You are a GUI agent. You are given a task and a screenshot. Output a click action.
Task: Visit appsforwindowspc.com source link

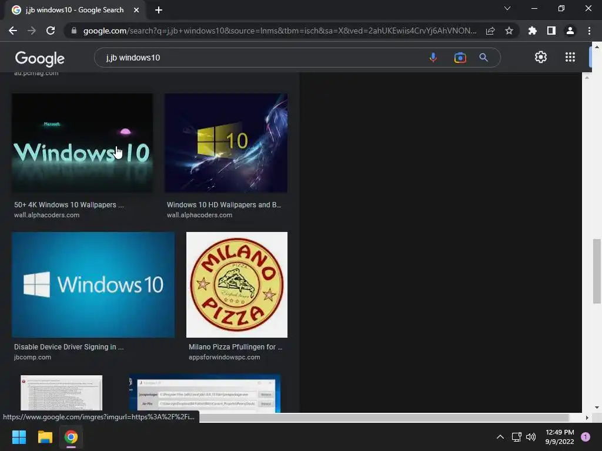click(224, 357)
